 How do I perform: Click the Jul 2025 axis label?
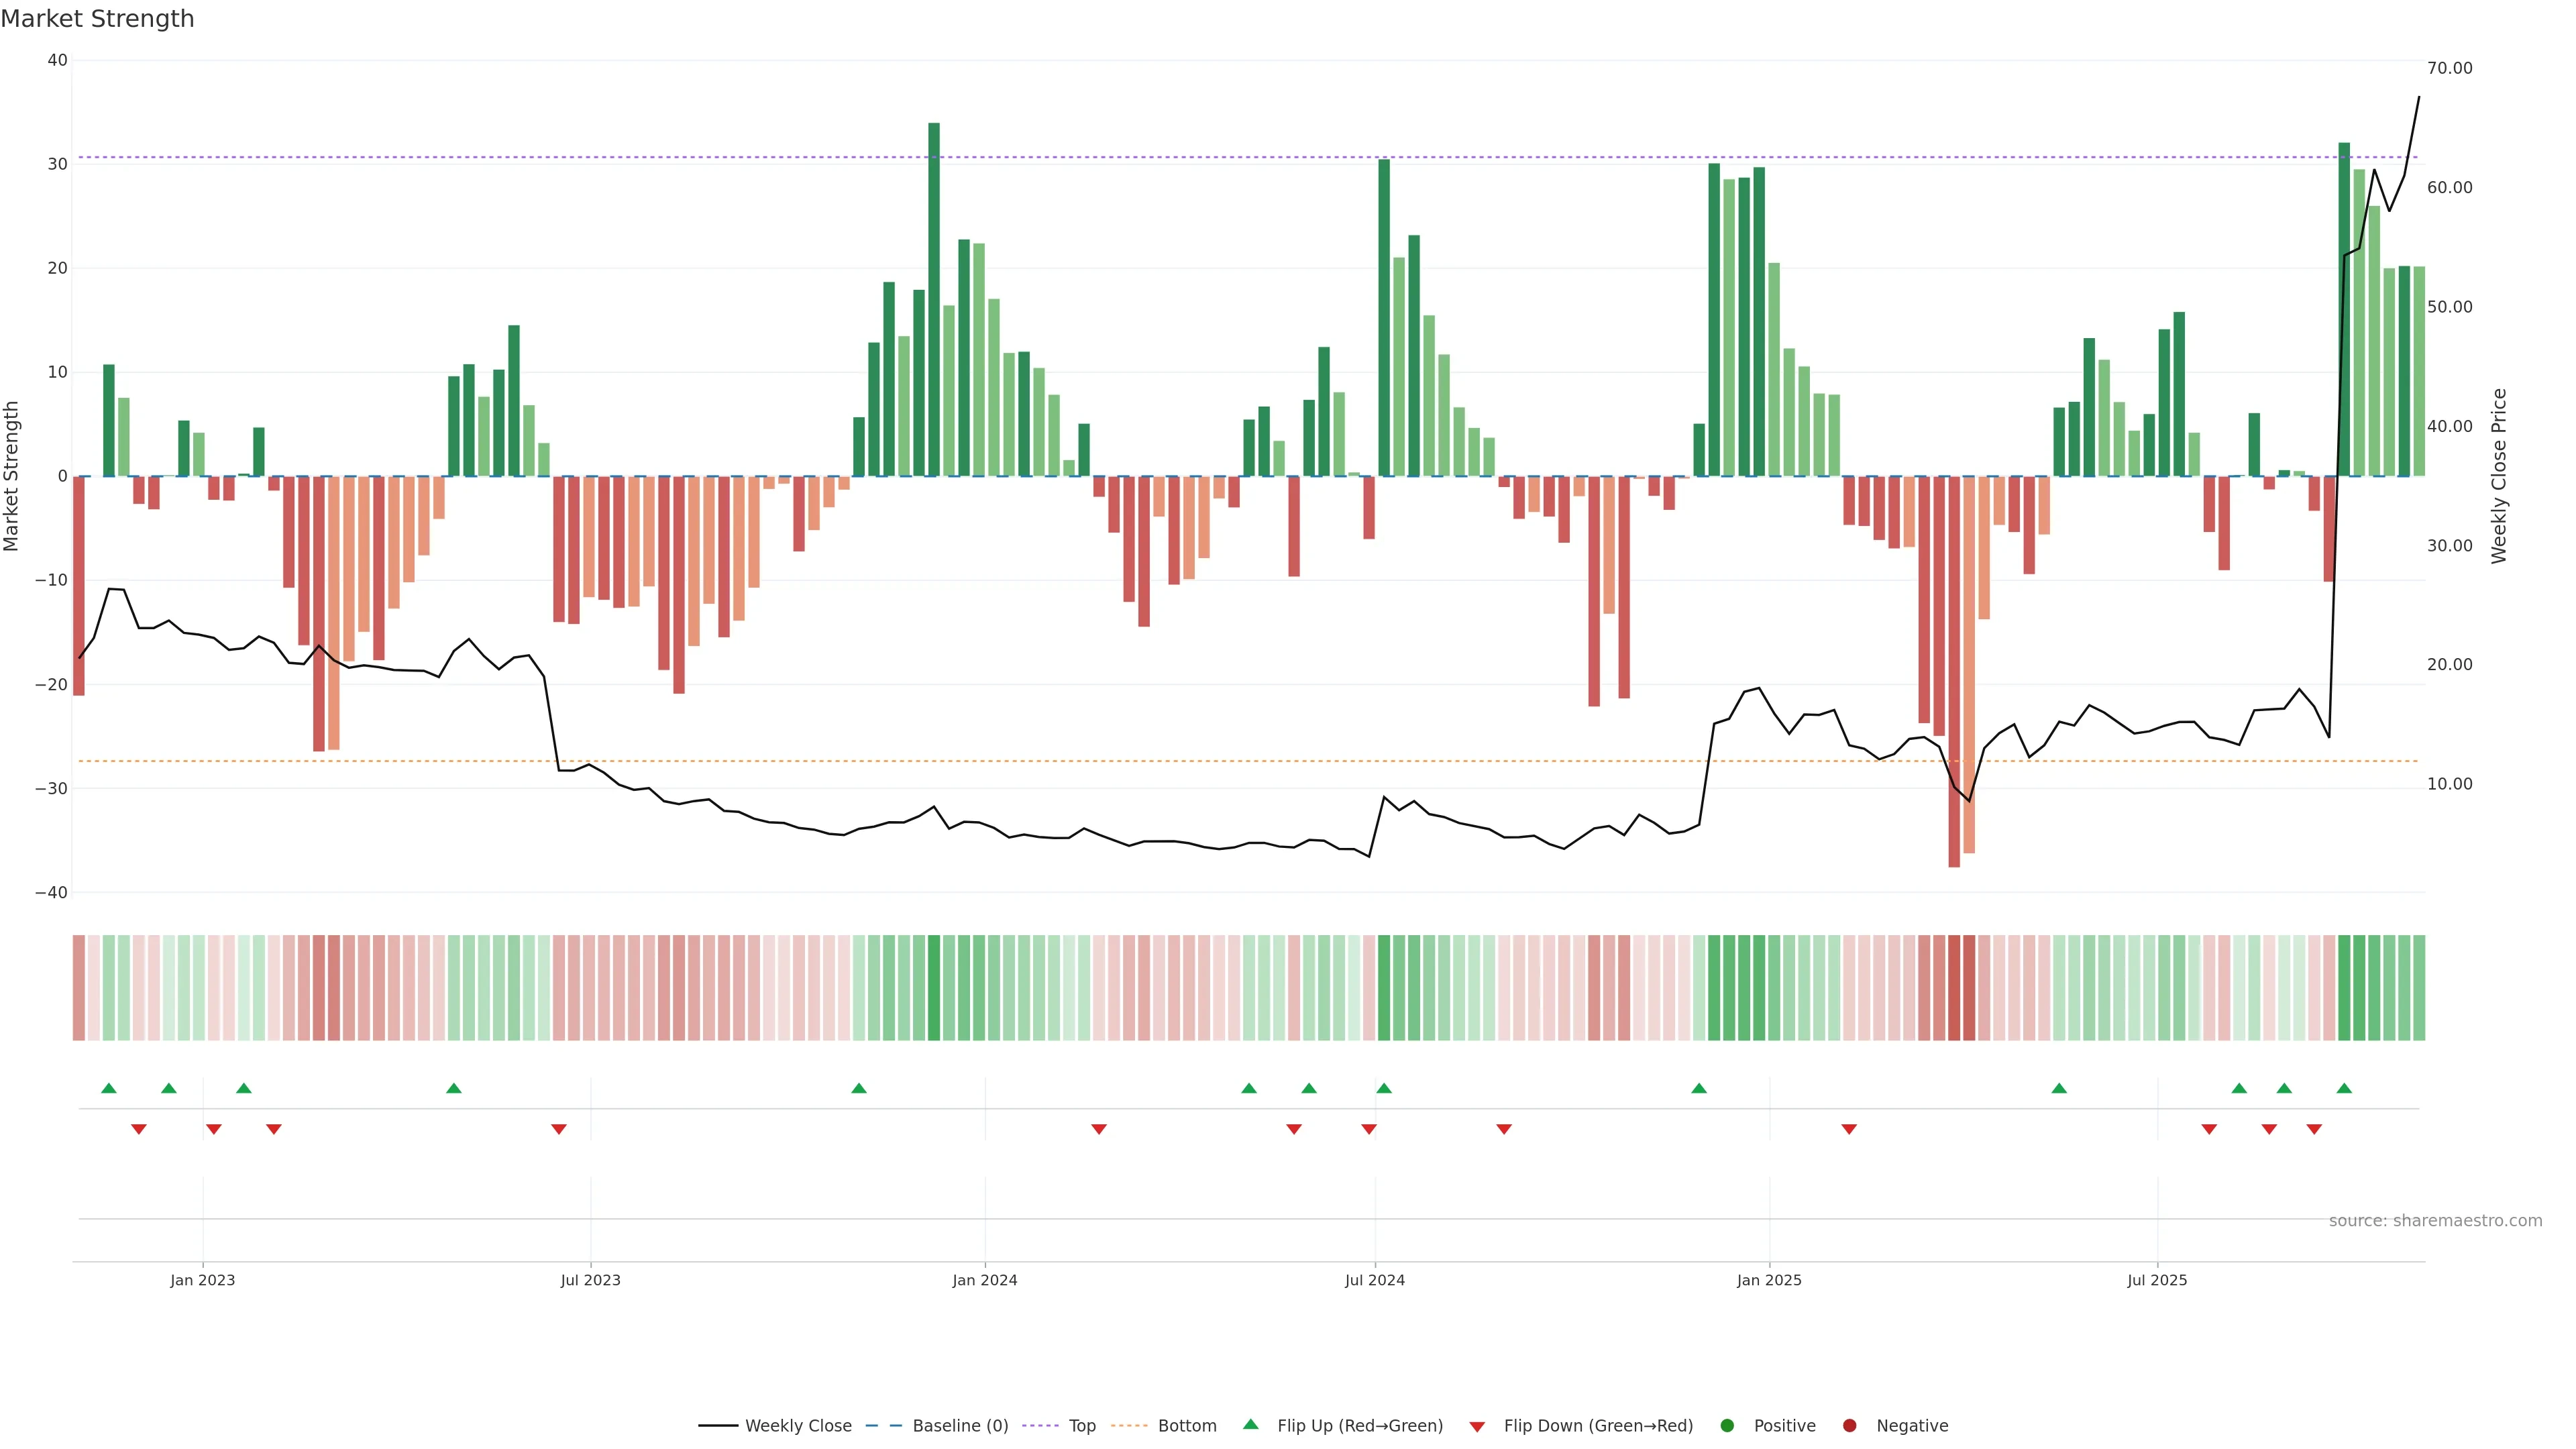pos(2157,1280)
